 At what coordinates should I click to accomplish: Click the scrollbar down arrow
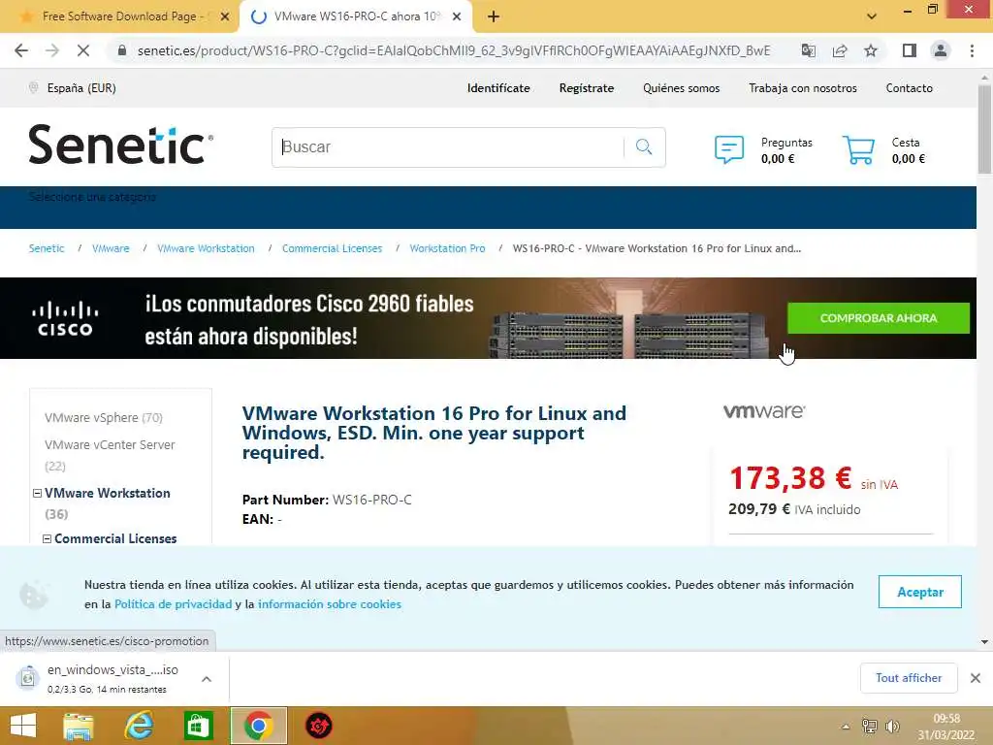tap(984, 642)
